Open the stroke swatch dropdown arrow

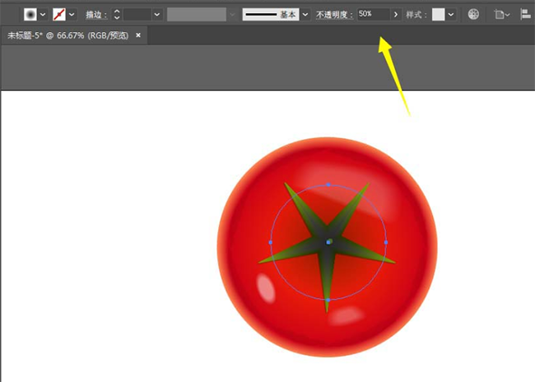coord(72,15)
